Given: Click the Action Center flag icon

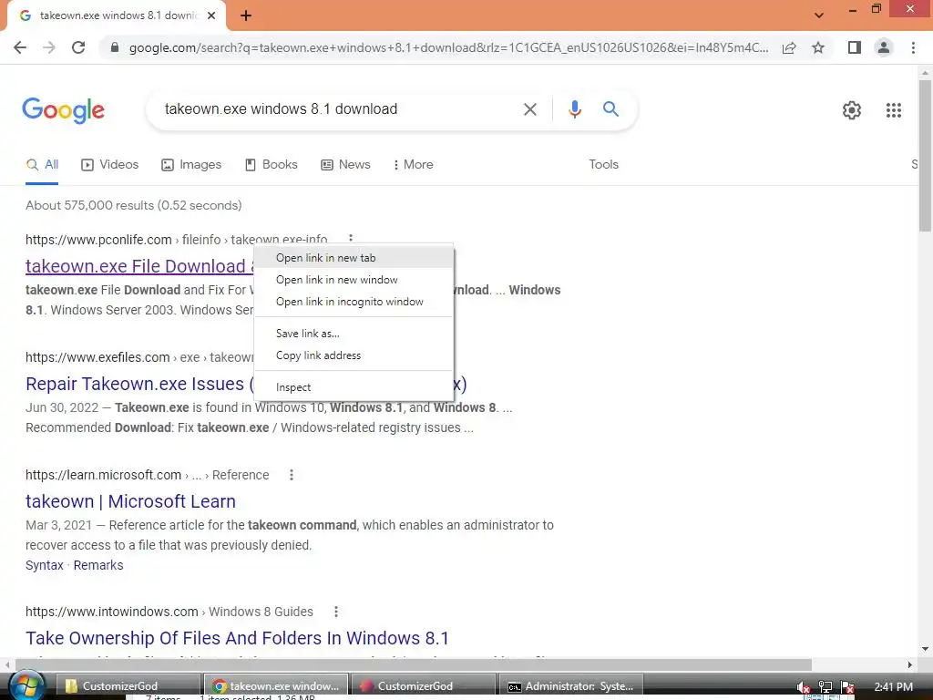Looking at the screenshot, I should 847,687.
